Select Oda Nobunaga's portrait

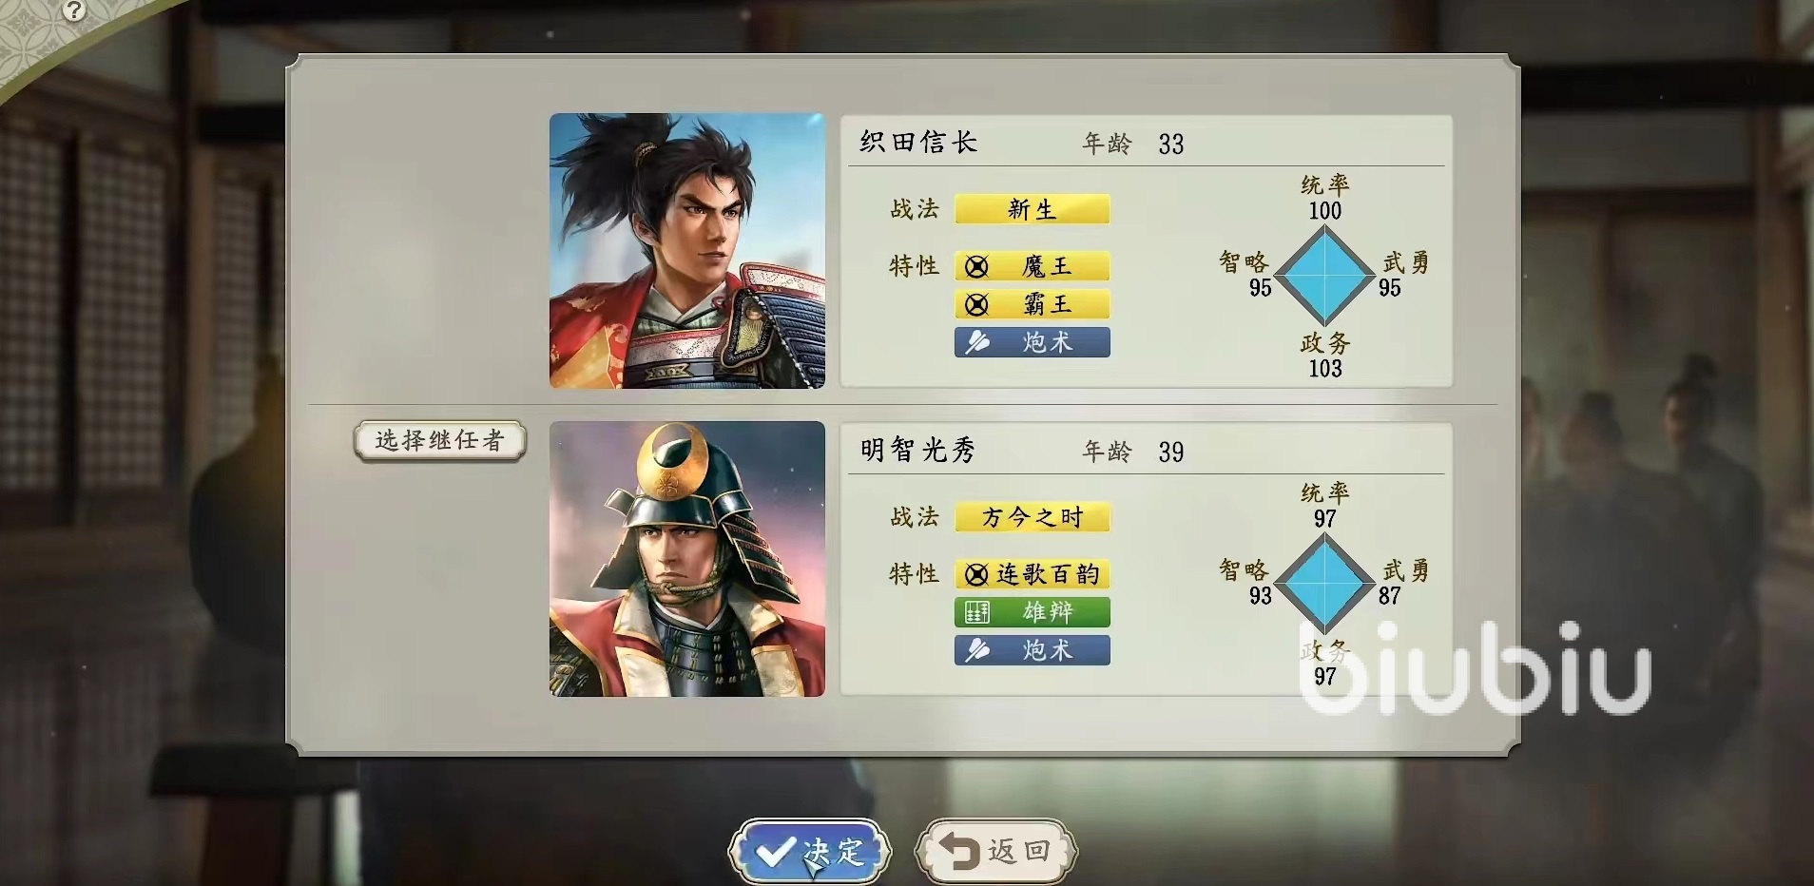pos(687,251)
